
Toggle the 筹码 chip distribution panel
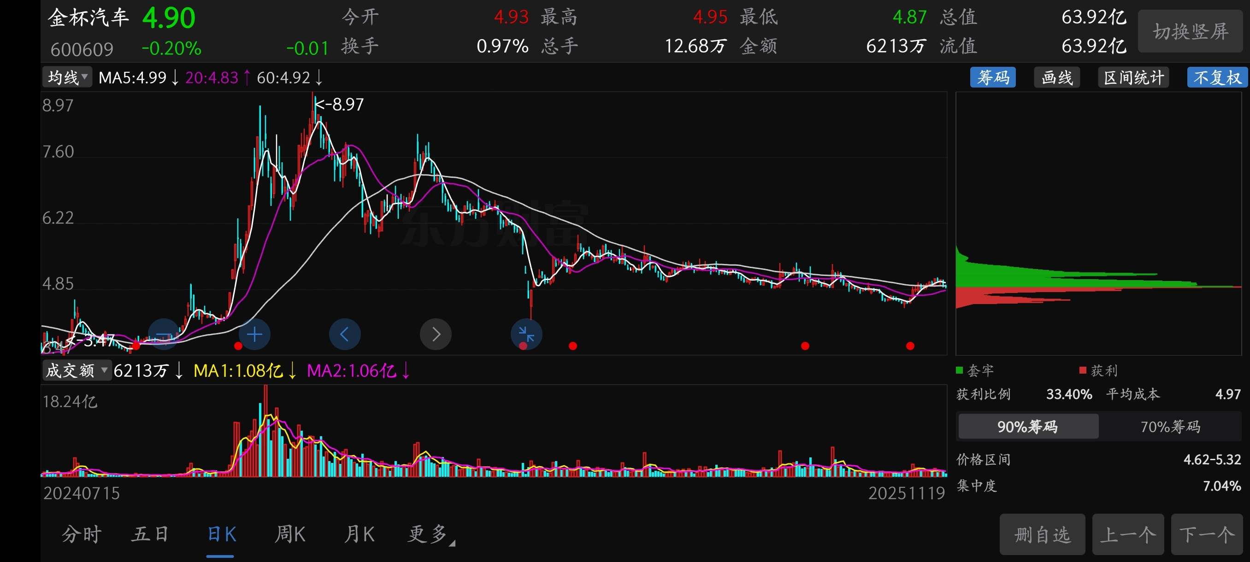coord(992,77)
